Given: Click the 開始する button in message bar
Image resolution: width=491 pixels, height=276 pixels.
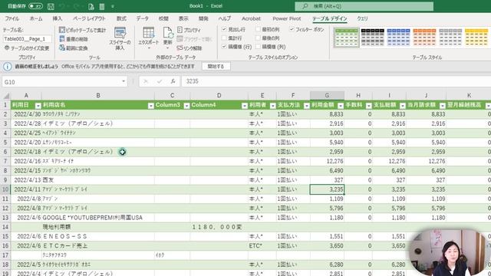Looking at the screenshot, I should tap(216, 67).
